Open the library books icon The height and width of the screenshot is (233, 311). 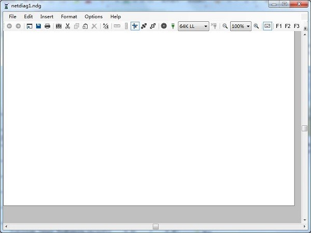tap(59, 26)
